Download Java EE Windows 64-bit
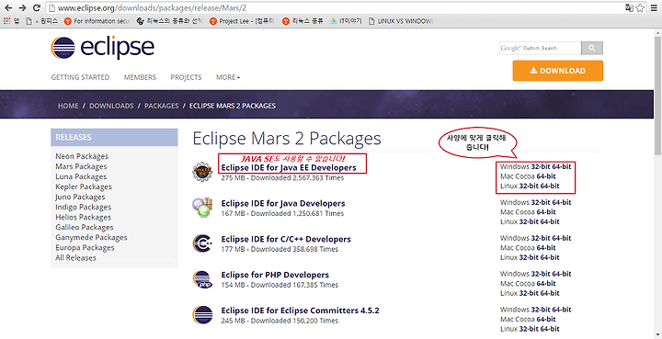 tap(562, 166)
